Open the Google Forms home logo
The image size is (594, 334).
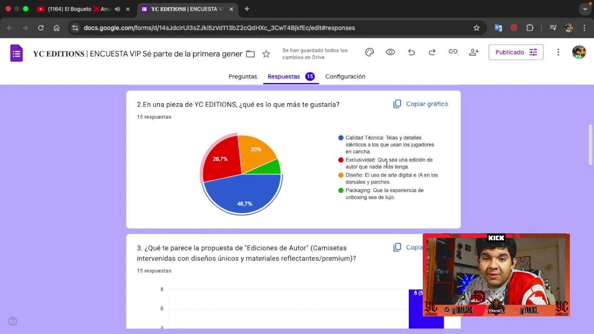coord(17,53)
